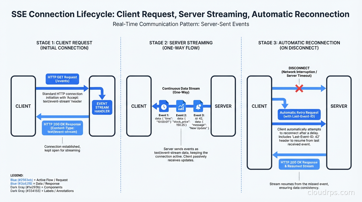Click the red X disconnect marker
Viewport: 362px width, 202px height.
click(x=299, y=89)
